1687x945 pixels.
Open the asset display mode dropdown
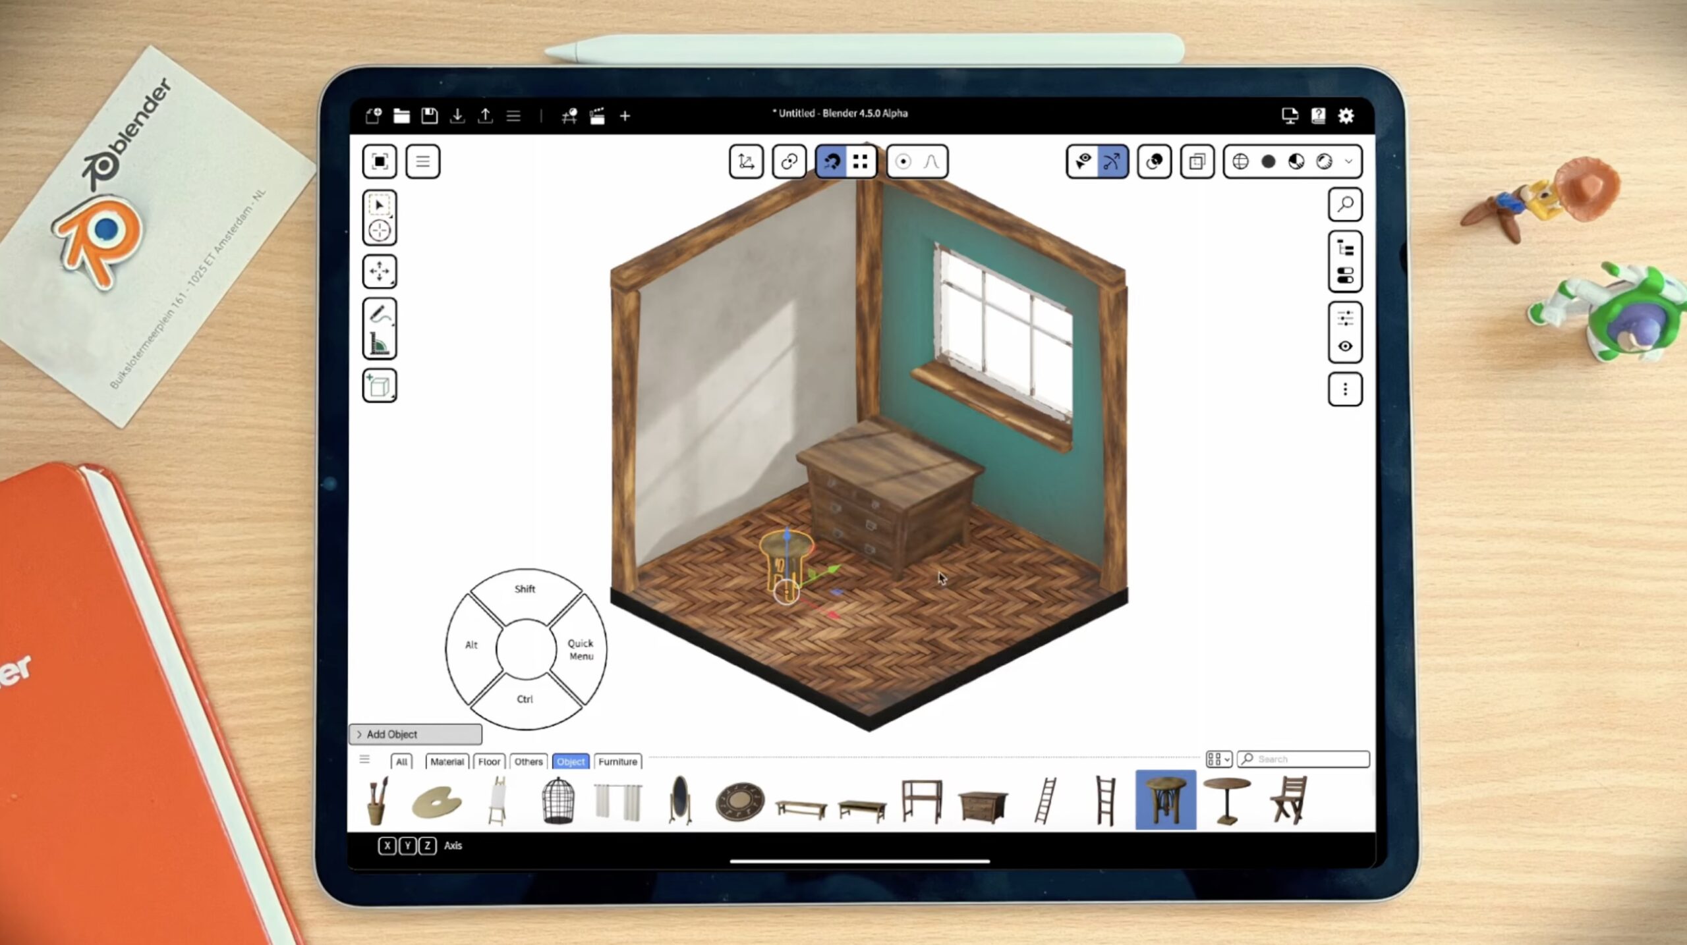point(1218,759)
